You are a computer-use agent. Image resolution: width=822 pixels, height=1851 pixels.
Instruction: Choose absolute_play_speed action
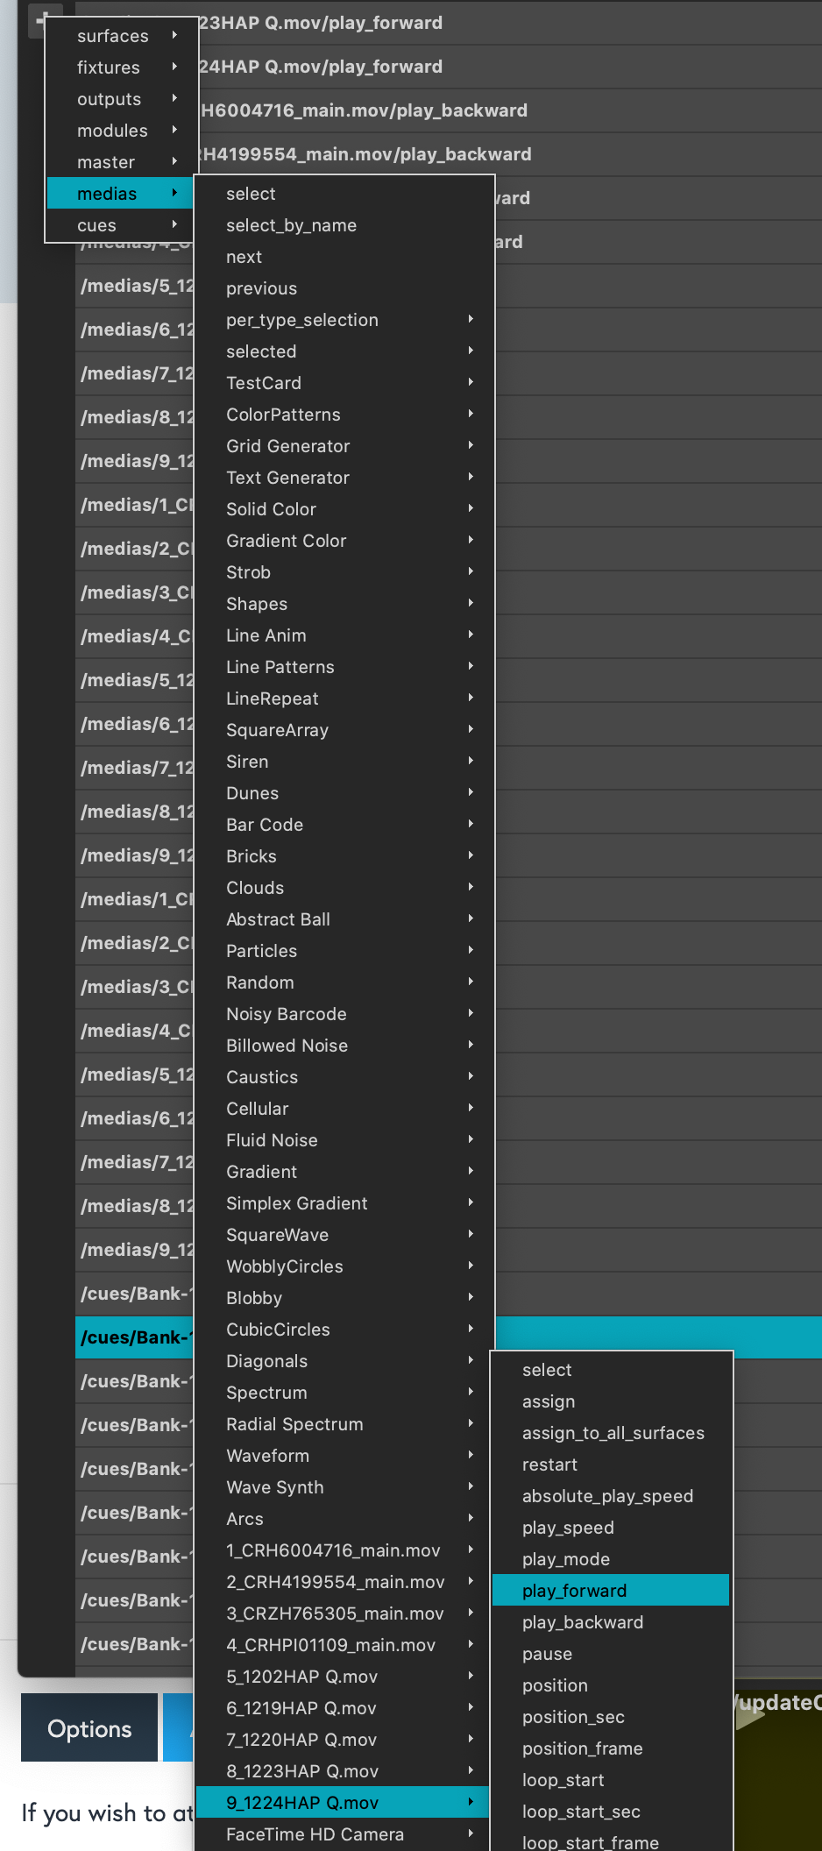[611, 1496]
